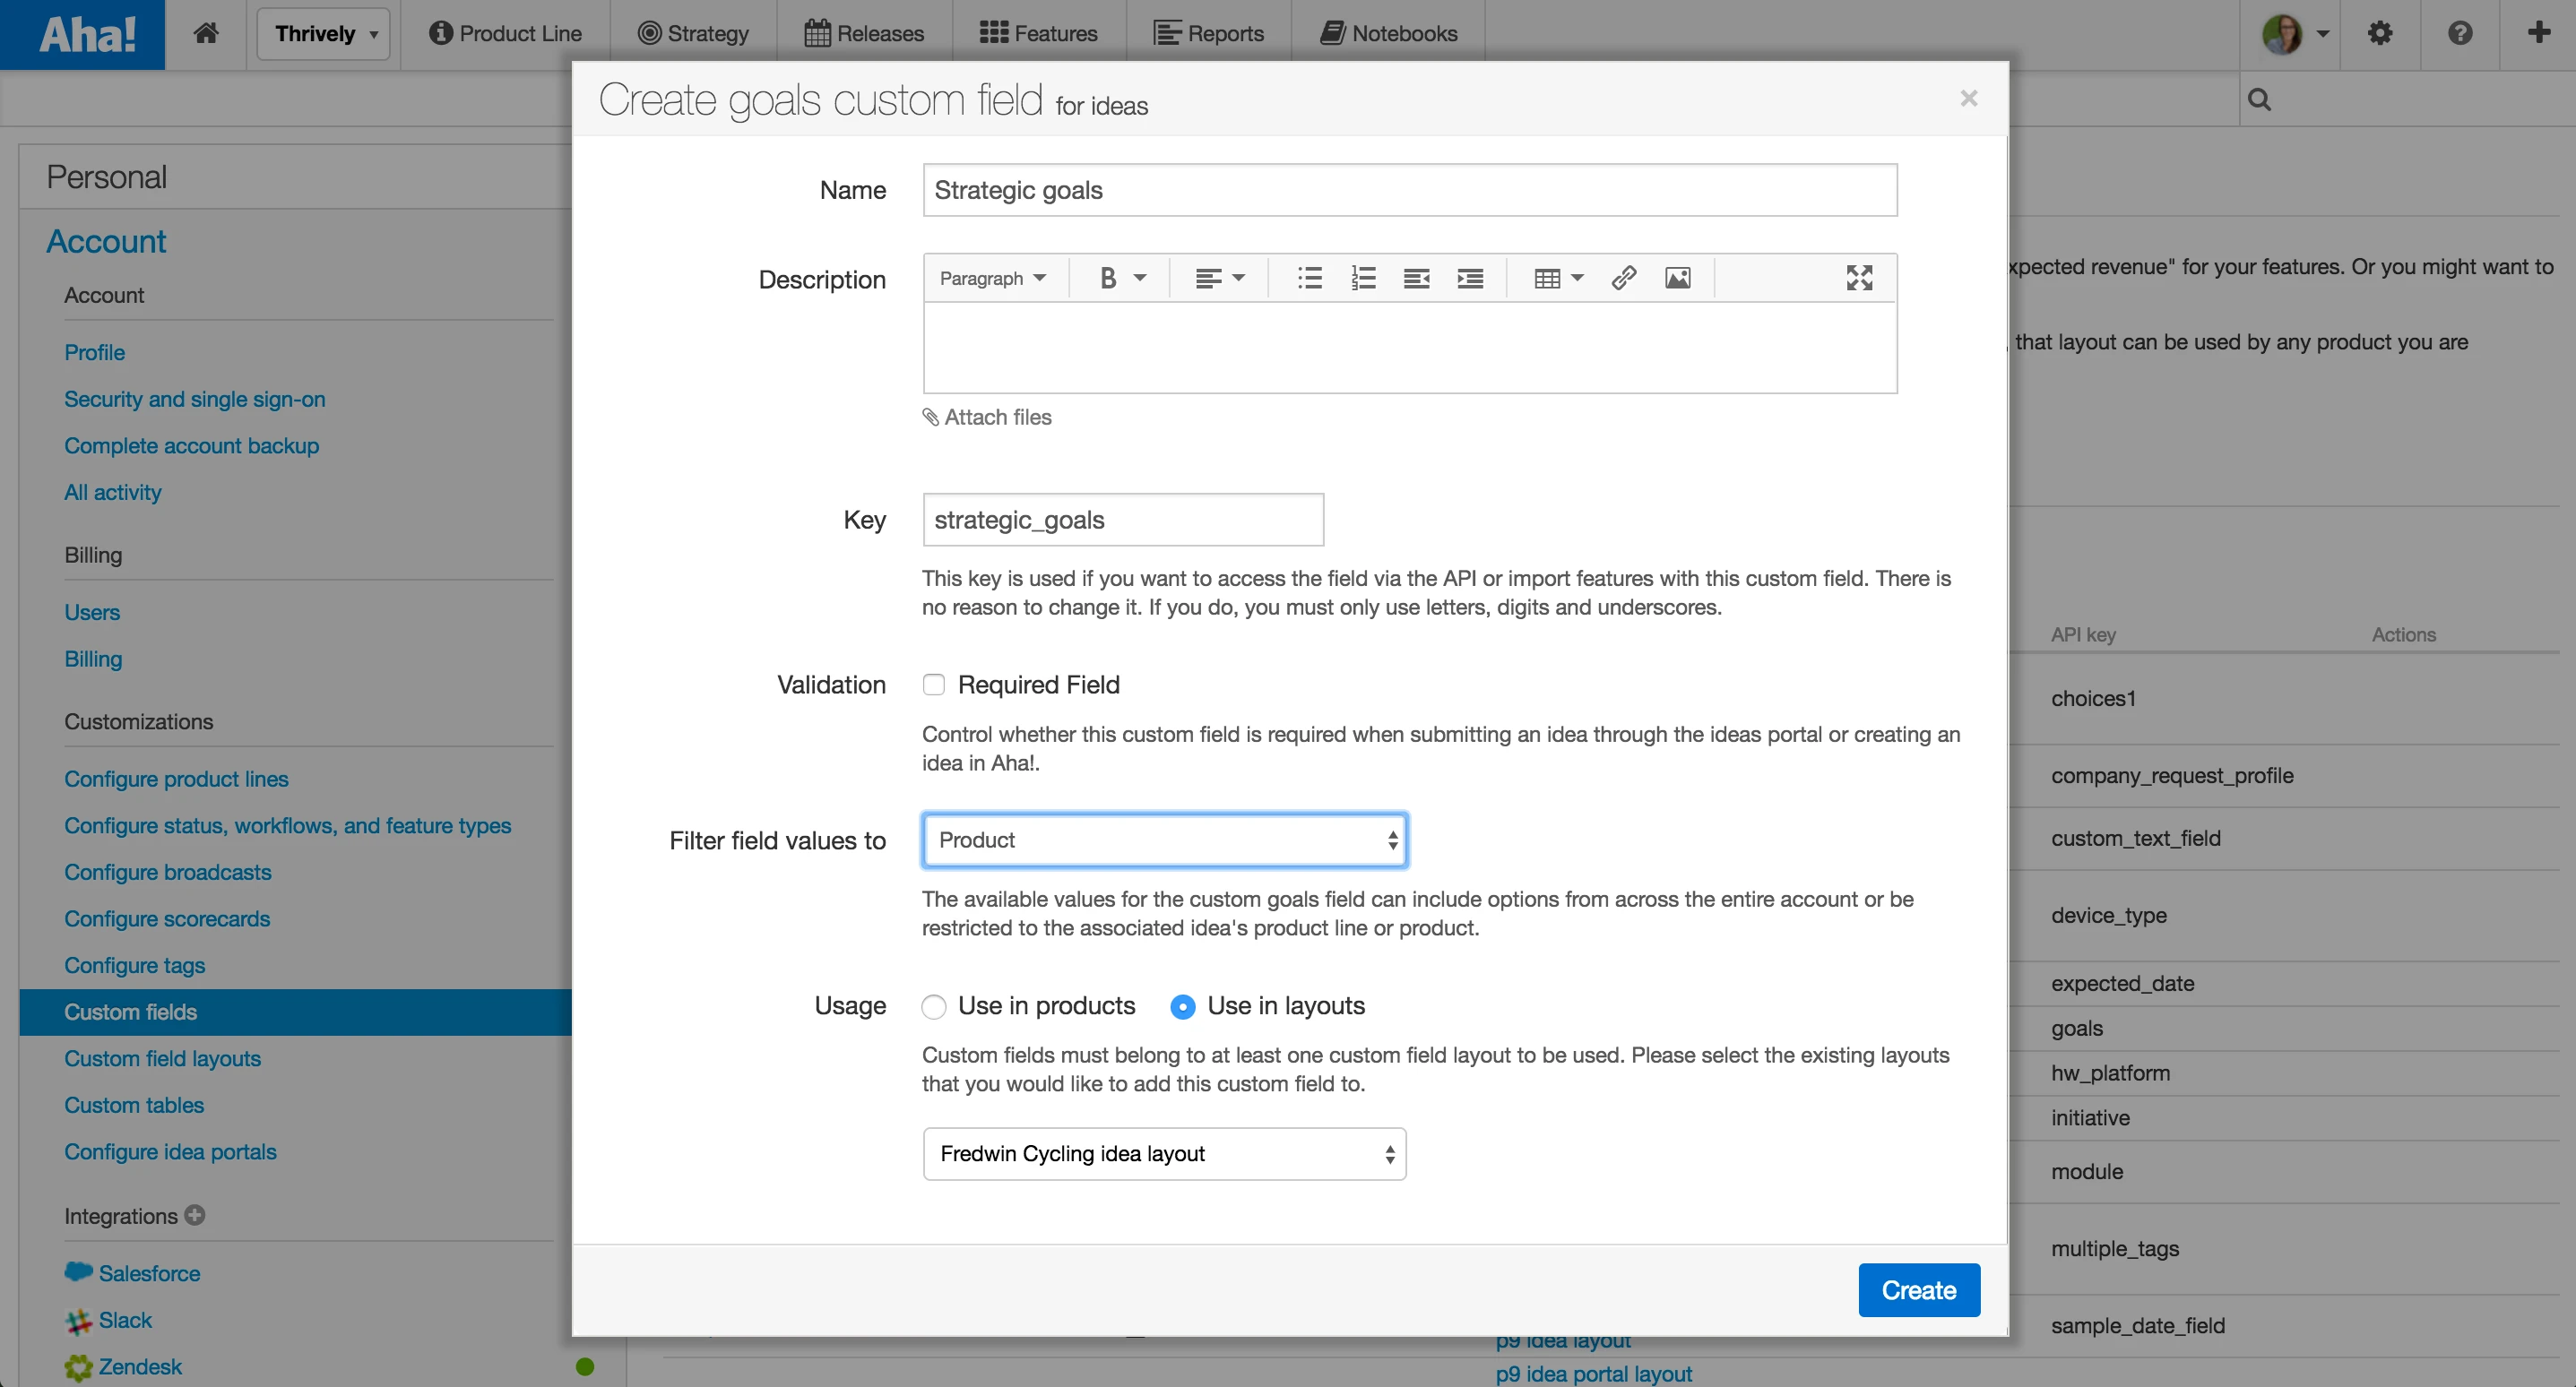Open the Paragraph style dropdown
The image size is (2576, 1387).
pos(992,278)
